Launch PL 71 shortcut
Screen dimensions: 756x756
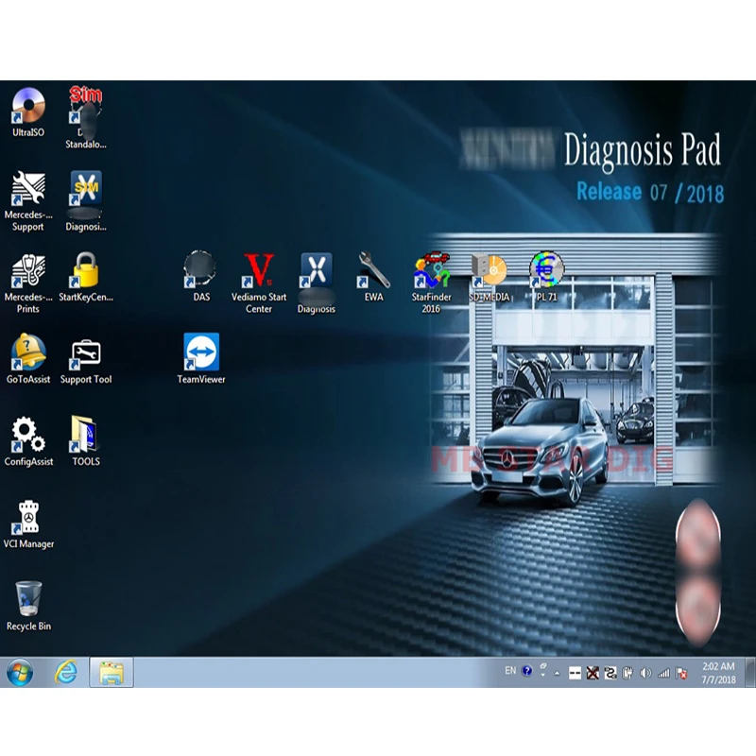pyautogui.click(x=546, y=276)
